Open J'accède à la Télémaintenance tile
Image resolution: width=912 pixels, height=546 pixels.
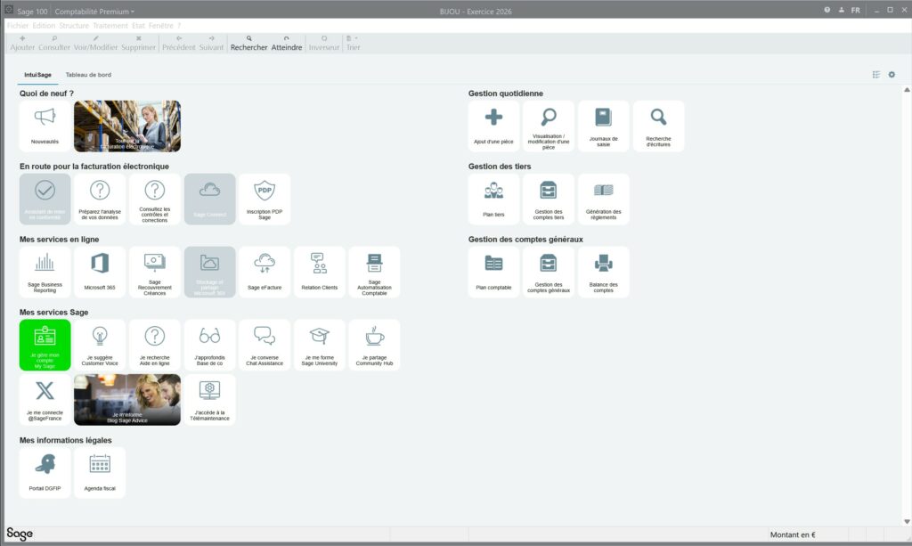click(x=210, y=400)
